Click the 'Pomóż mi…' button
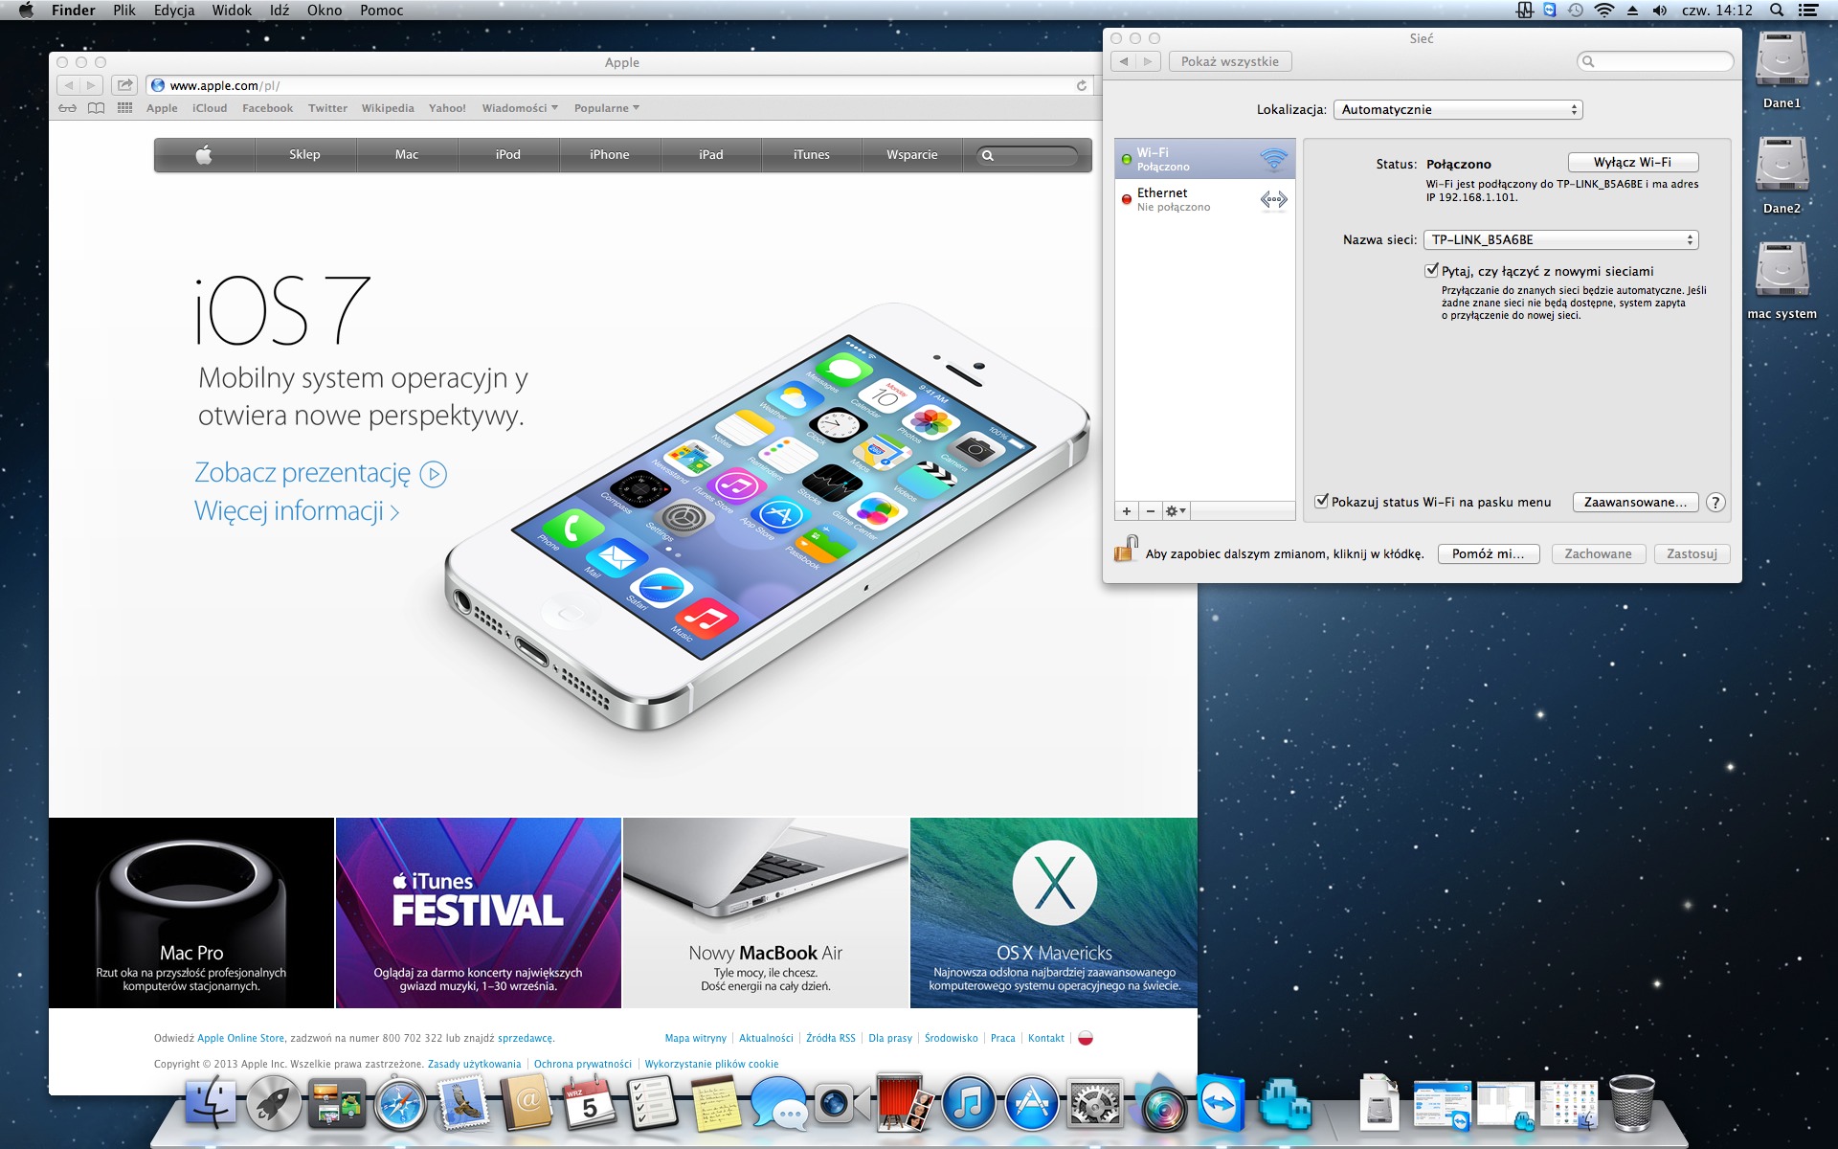 [x=1489, y=553]
